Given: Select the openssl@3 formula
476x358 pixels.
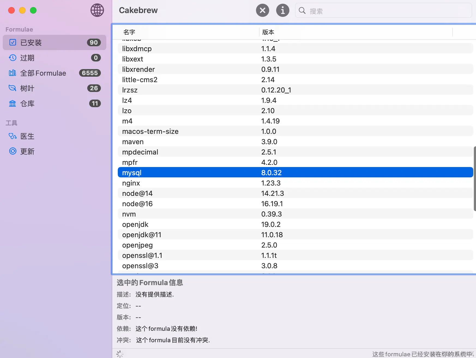Looking at the screenshot, I should [x=296, y=266].
